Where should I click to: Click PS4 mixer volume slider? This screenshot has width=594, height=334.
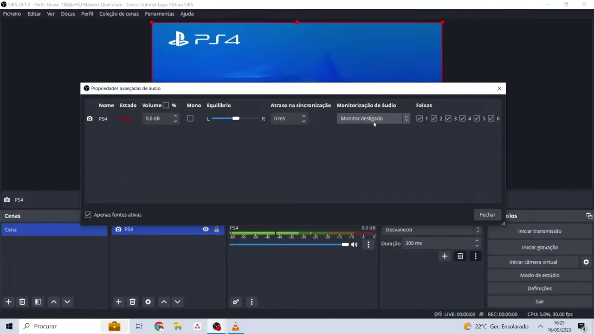289,244
